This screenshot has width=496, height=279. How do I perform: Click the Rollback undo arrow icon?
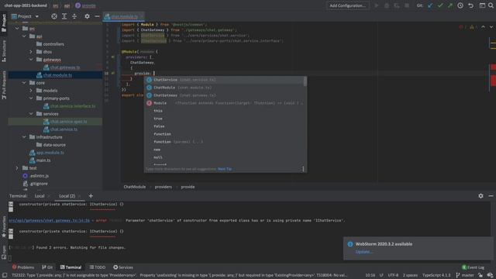tap(471, 5)
